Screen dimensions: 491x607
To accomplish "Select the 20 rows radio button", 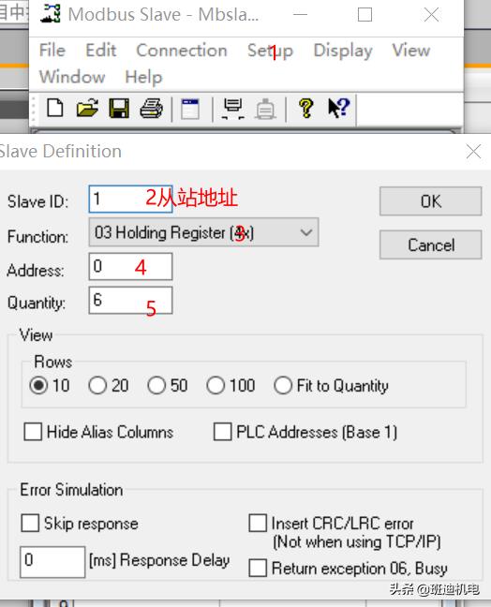I will pyautogui.click(x=97, y=385).
